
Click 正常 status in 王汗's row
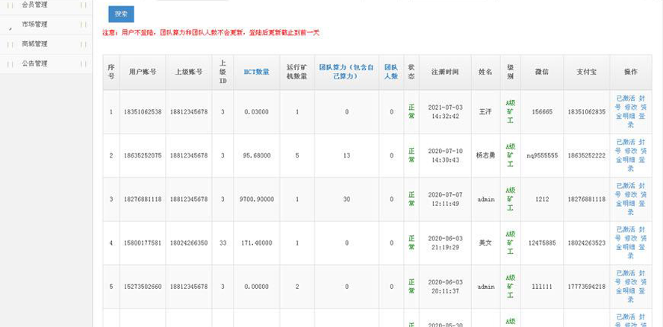411,112
